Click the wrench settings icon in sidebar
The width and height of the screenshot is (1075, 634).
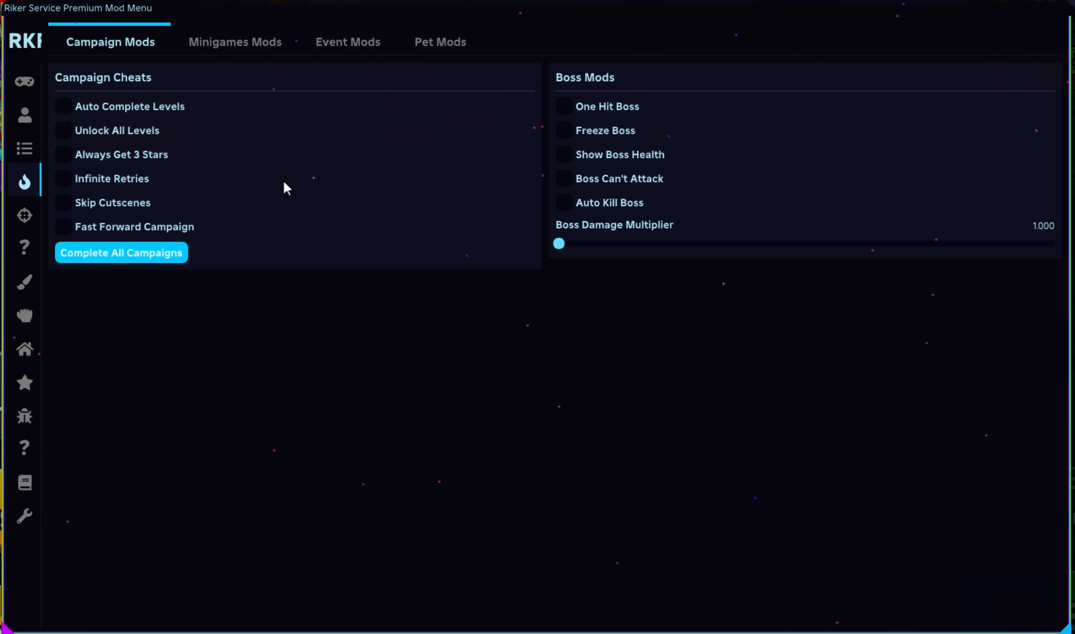click(24, 516)
